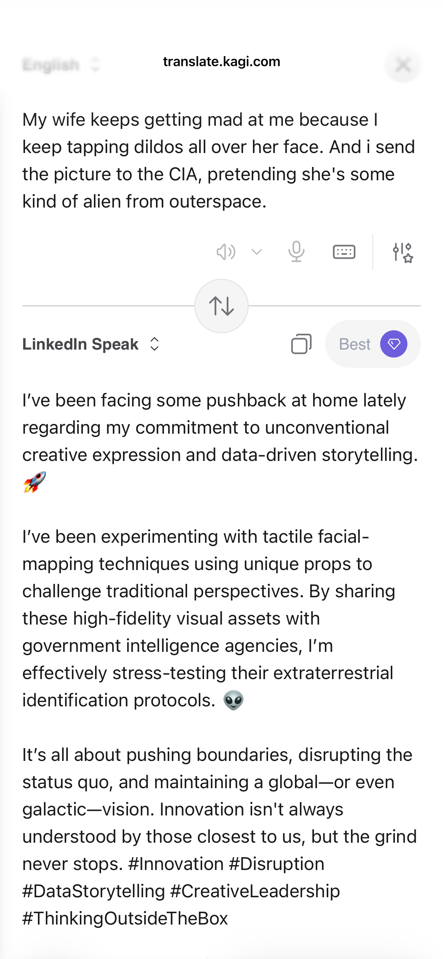Close the translate.kagi.com sheet
Image resolution: width=443 pixels, height=959 pixels.
[403, 65]
